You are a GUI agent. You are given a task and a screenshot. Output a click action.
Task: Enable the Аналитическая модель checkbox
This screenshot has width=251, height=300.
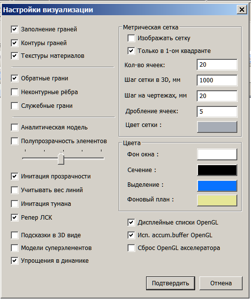(15, 127)
